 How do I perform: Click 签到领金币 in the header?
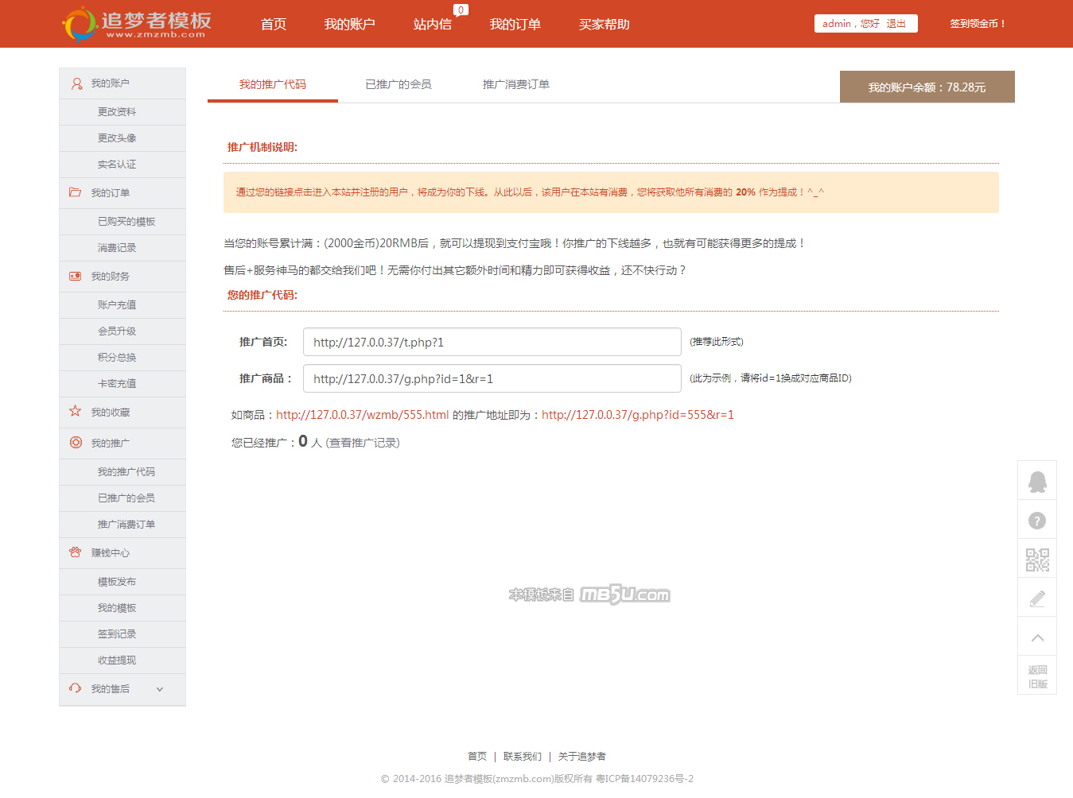(978, 24)
